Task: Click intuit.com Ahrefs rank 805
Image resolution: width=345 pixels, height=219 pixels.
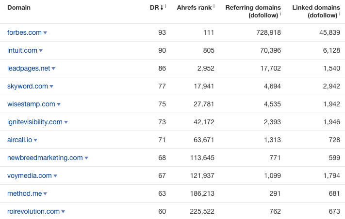Action: [x=209, y=50]
